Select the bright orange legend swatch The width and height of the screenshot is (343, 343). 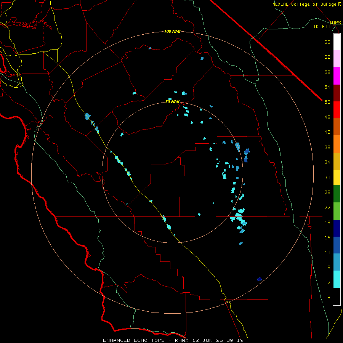point(337,144)
